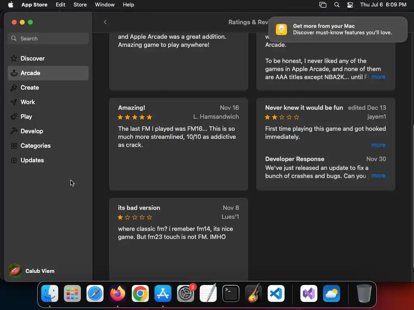414x310 pixels.
Task: Open the Help menu
Action: [x=128, y=5]
